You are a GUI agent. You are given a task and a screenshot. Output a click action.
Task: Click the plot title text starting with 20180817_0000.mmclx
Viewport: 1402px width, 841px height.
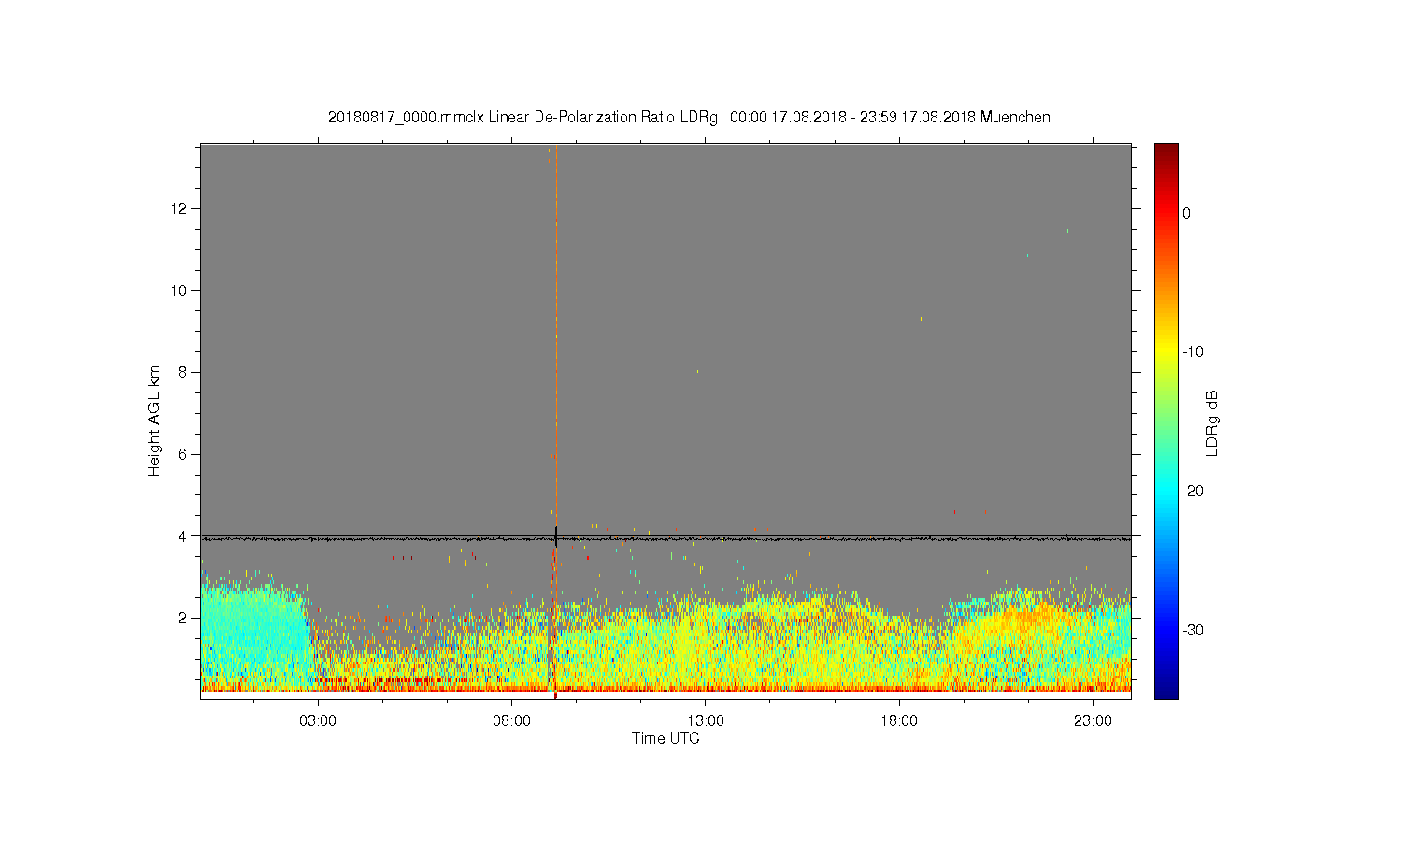point(689,118)
